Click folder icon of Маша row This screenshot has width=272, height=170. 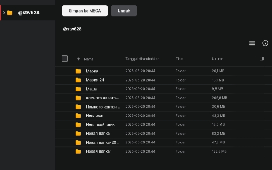click(x=78, y=89)
